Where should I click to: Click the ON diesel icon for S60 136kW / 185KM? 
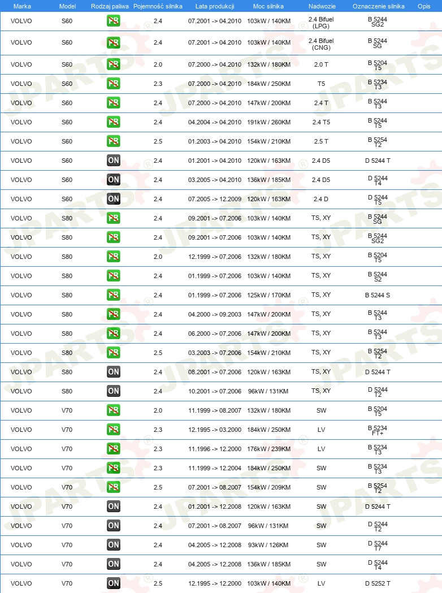pyautogui.click(x=114, y=180)
